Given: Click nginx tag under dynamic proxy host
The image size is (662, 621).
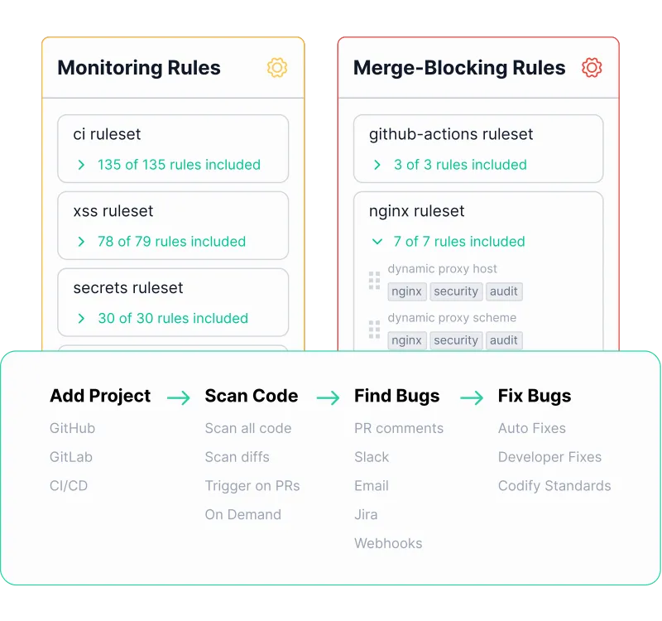Looking at the screenshot, I should (x=407, y=291).
